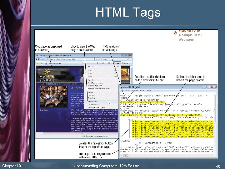The height and width of the screenshot is (169, 225).
Task: Click the highlighted title tag line in Notepad
Action: pyautogui.click(x=142, y=102)
